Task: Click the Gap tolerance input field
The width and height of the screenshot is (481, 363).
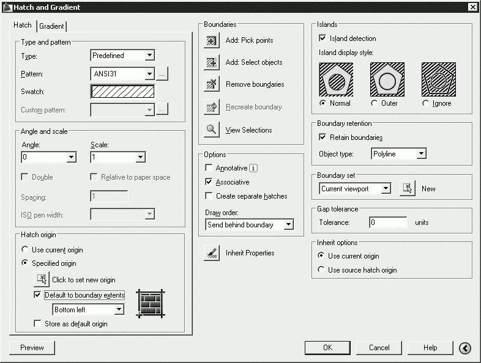Action: 388,222
